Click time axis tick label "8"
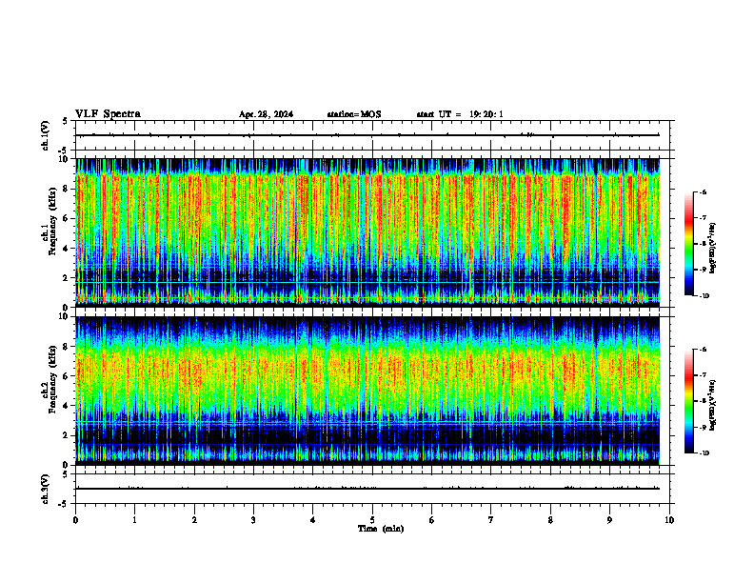The height and width of the screenshot is (583, 754). point(550,520)
